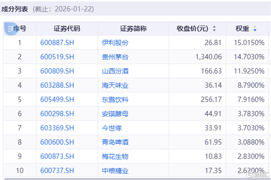Image resolution: width=271 pixels, height=180 pixels.
Task: Select weight value 2.8300%
Action: click(x=251, y=156)
